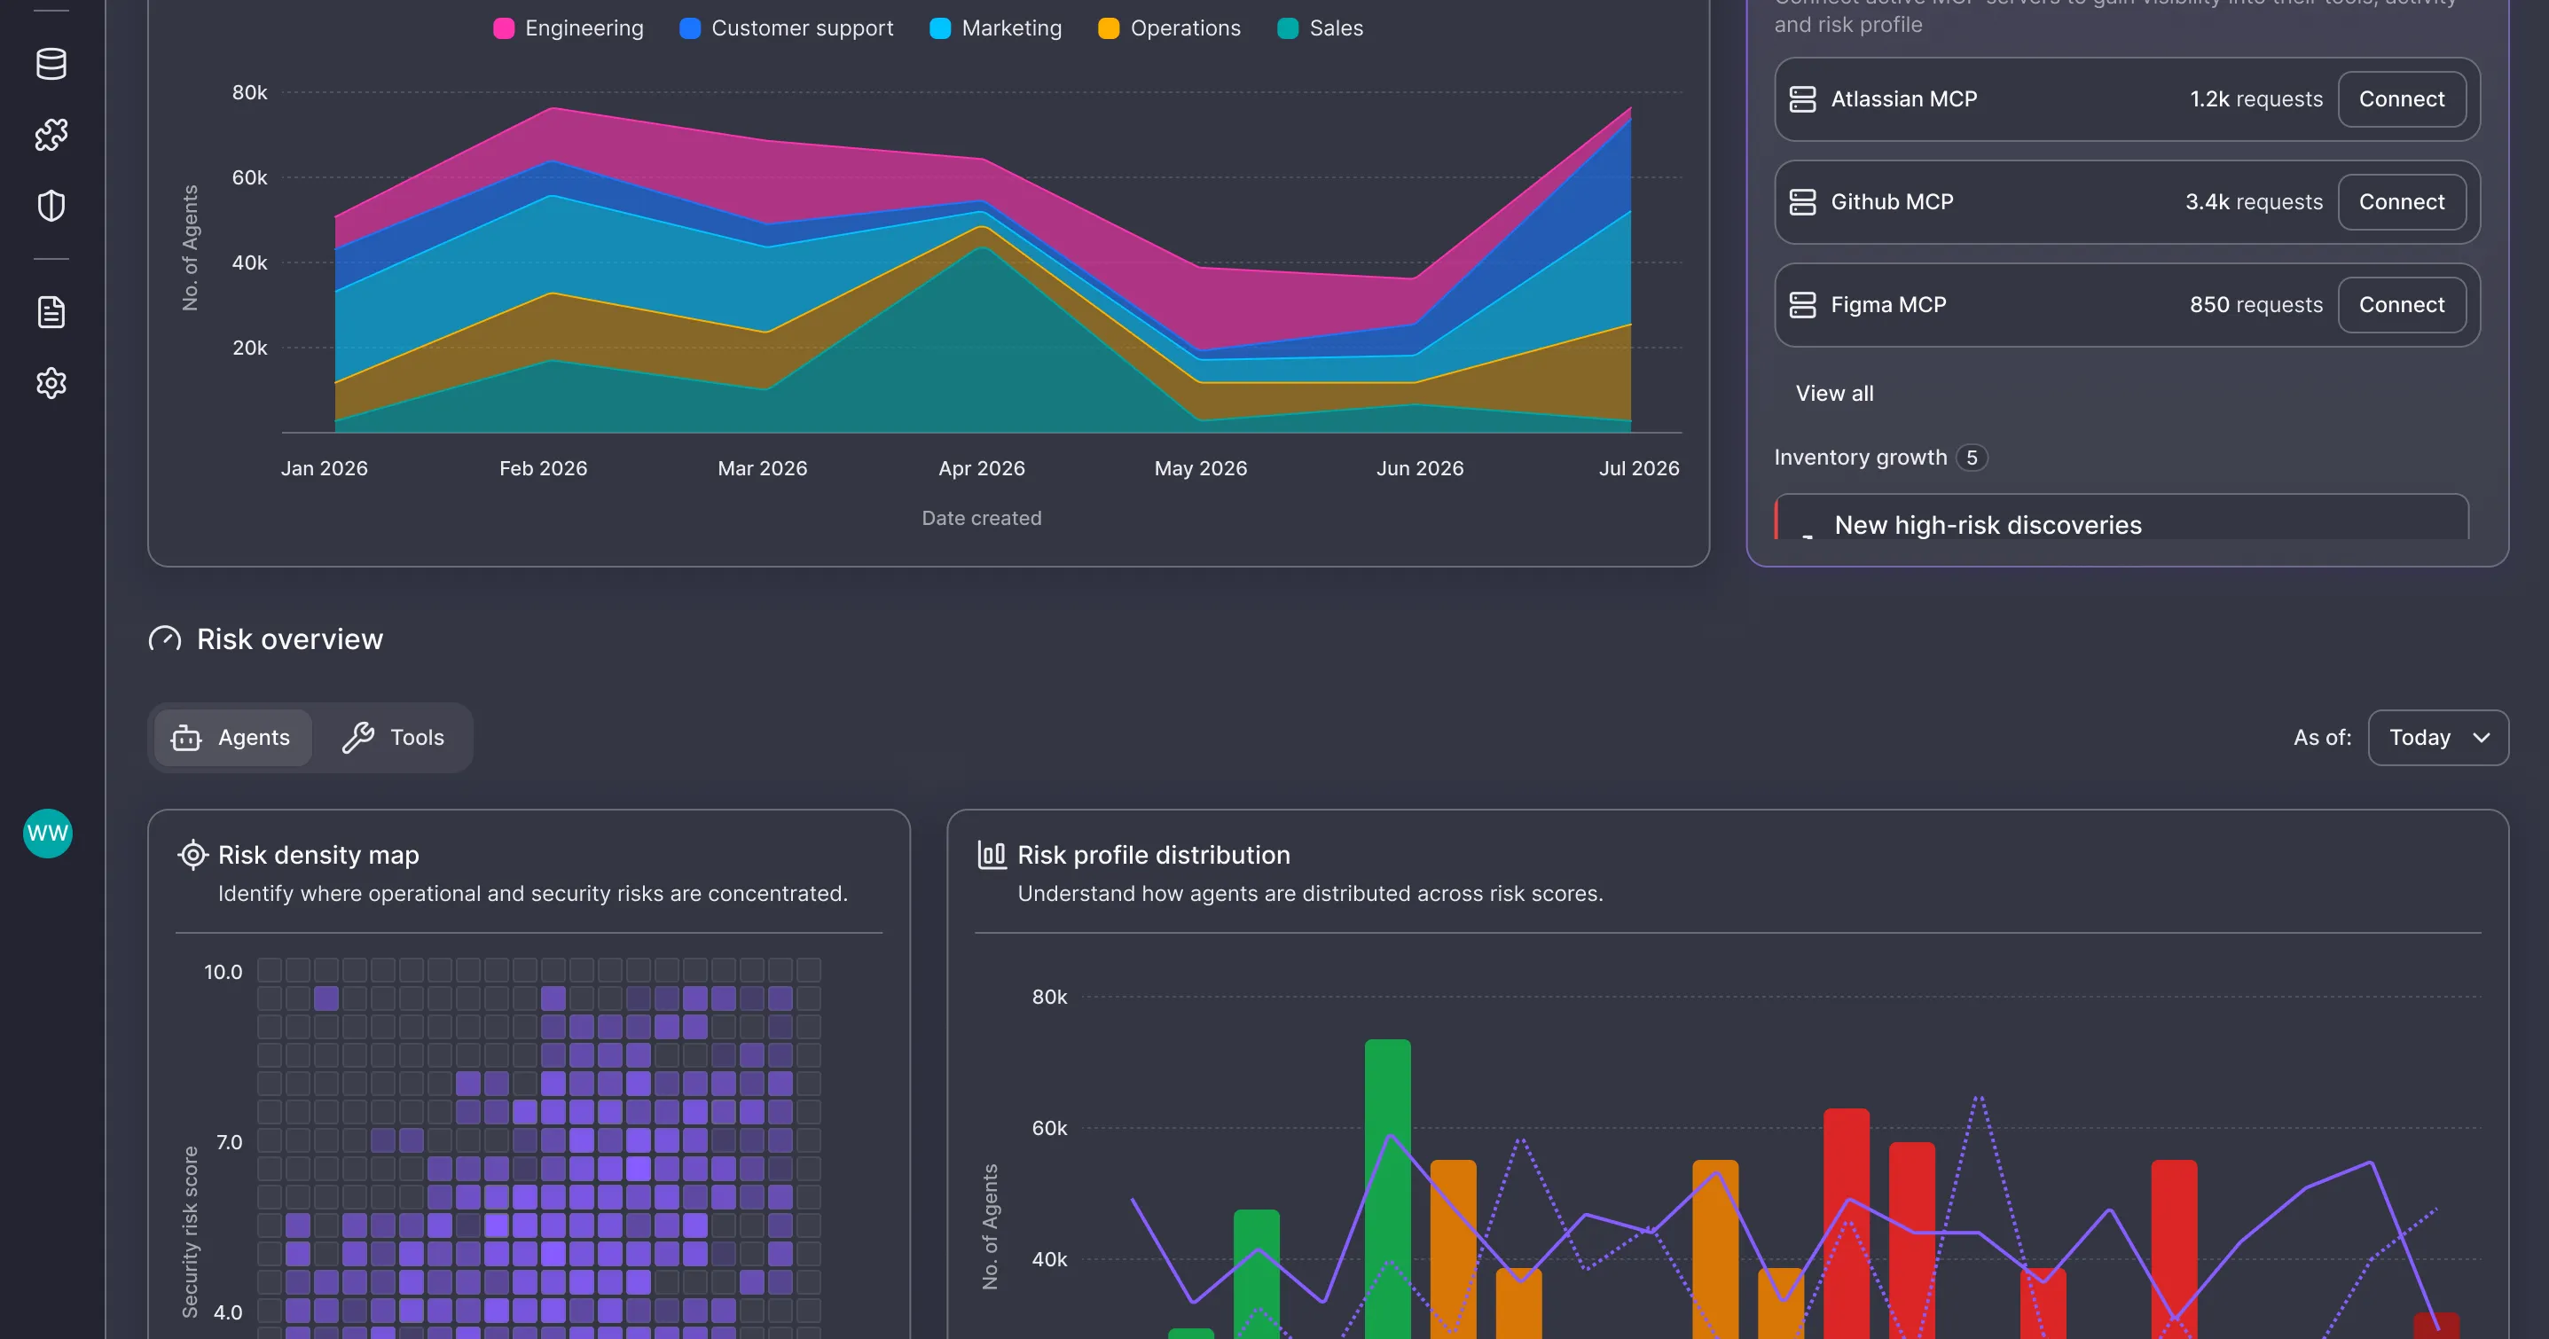Click the robot icon on Agents tab
The image size is (2549, 1339).
(x=186, y=737)
